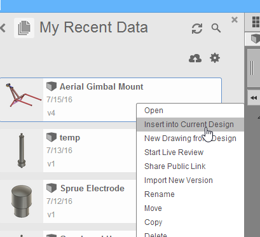Click the cube icon beside Sprue Electrode
Screen dimensions: 260x237
click(x=51, y=188)
